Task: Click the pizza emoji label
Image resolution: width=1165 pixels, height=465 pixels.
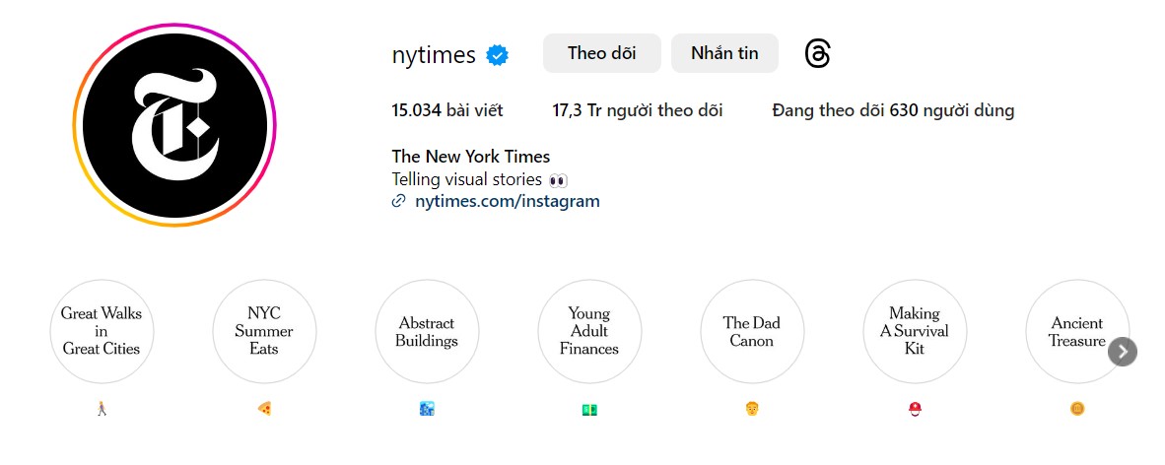Action: [x=264, y=409]
